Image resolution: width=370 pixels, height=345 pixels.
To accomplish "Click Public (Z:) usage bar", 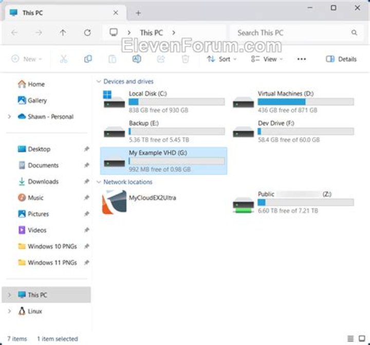I will (306, 203).
